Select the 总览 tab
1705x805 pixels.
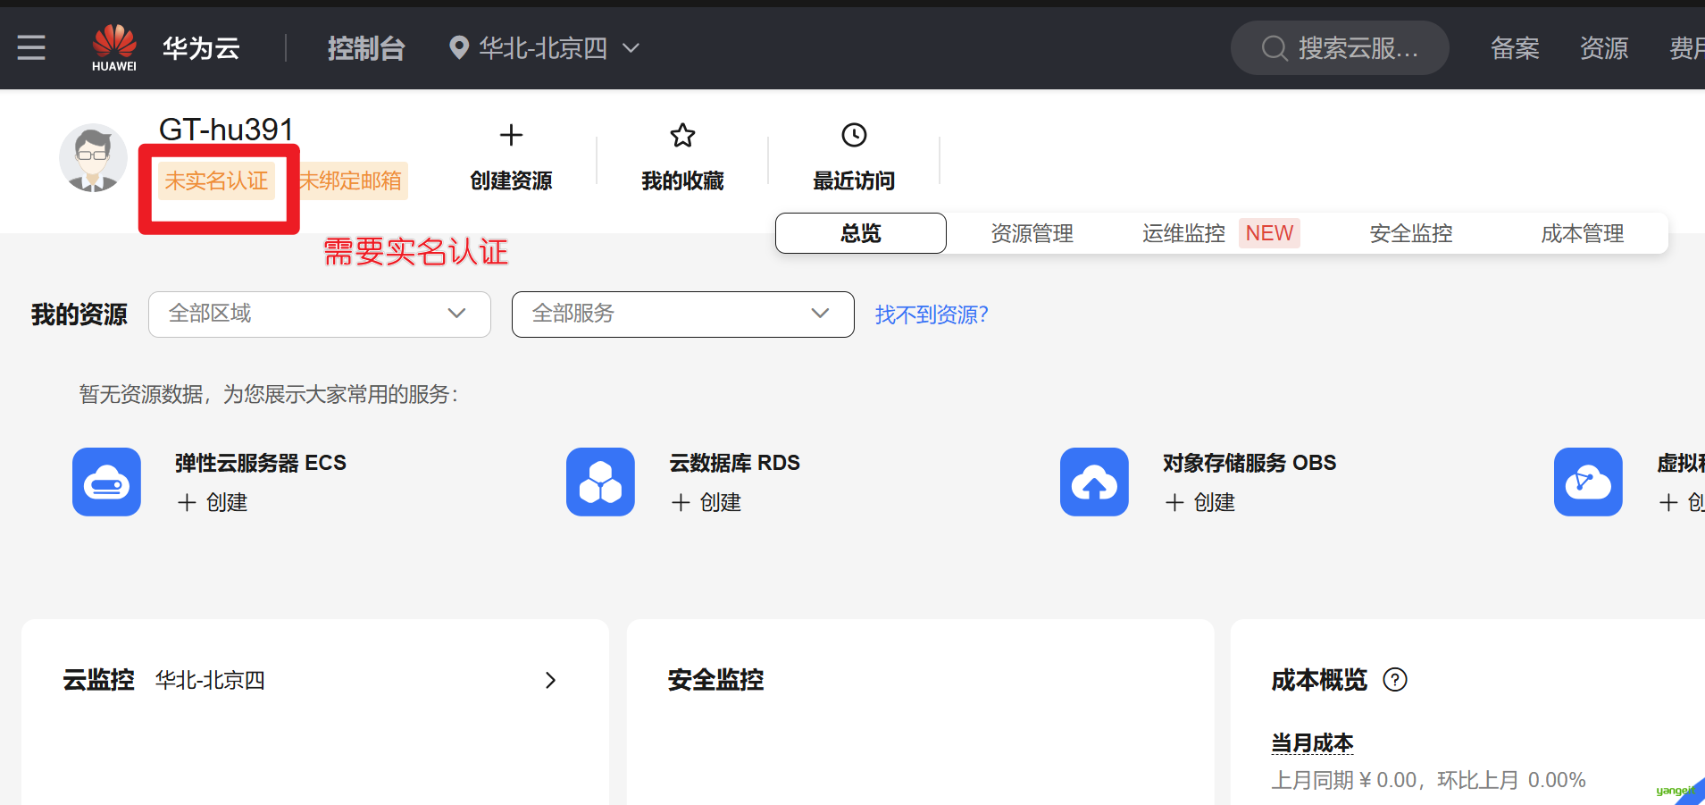pos(861,233)
